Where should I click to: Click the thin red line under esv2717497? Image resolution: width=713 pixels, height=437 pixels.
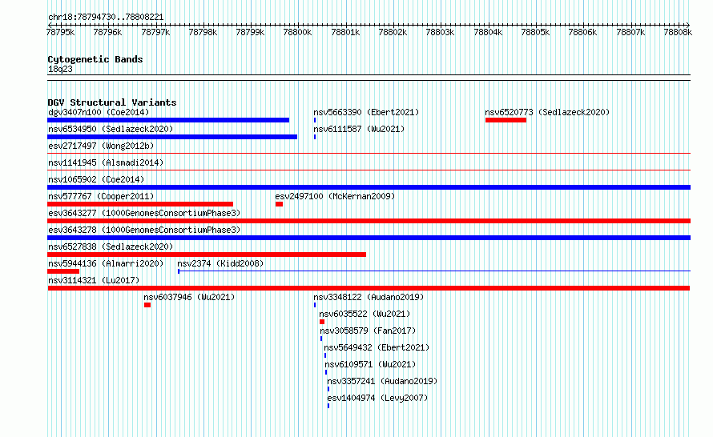369,154
